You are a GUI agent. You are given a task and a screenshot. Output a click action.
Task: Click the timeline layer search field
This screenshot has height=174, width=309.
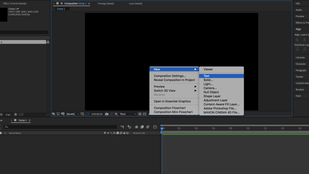coord(60,127)
